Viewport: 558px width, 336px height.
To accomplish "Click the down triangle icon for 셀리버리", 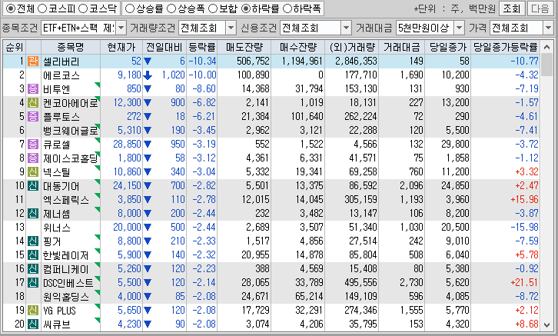I will pyautogui.click(x=148, y=62).
